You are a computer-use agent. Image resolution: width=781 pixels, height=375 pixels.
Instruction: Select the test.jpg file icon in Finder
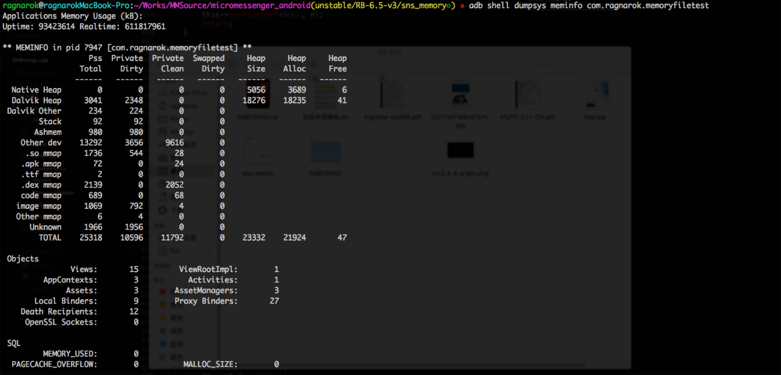[x=595, y=95]
